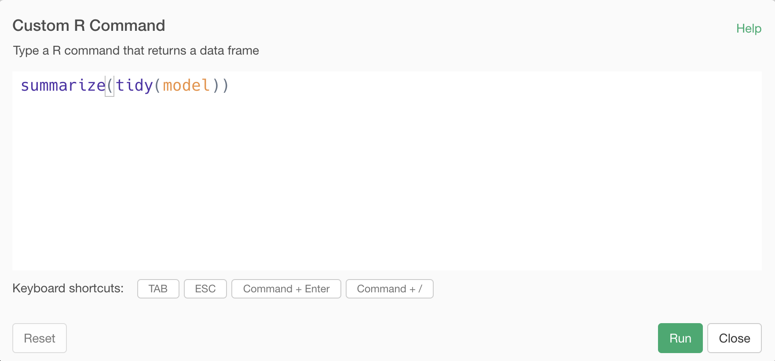Click the tidy function in the code

pyautogui.click(x=134, y=85)
